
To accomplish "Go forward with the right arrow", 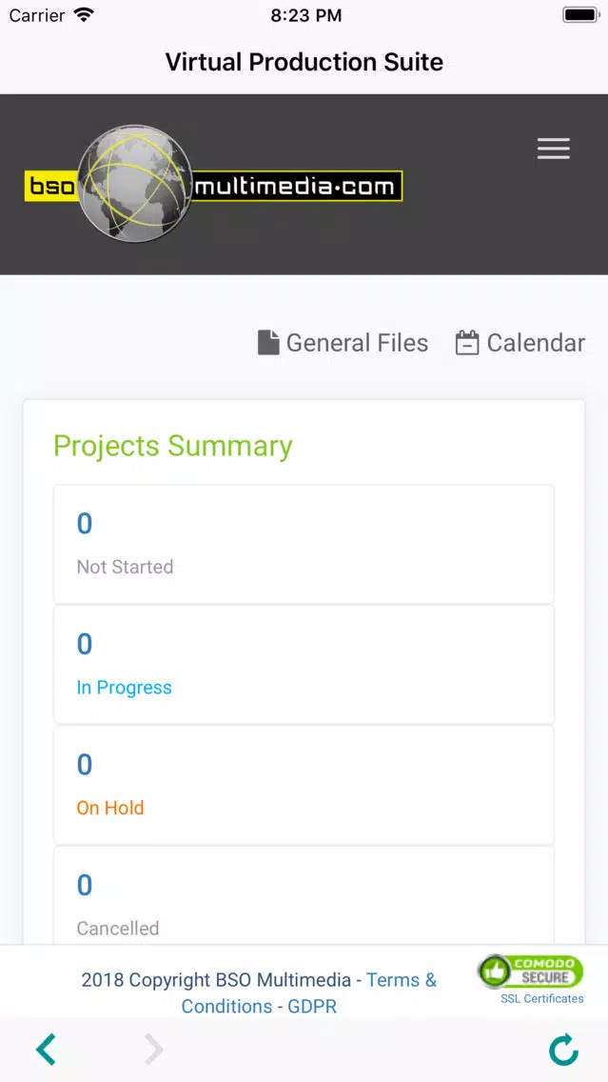I will (x=154, y=1050).
